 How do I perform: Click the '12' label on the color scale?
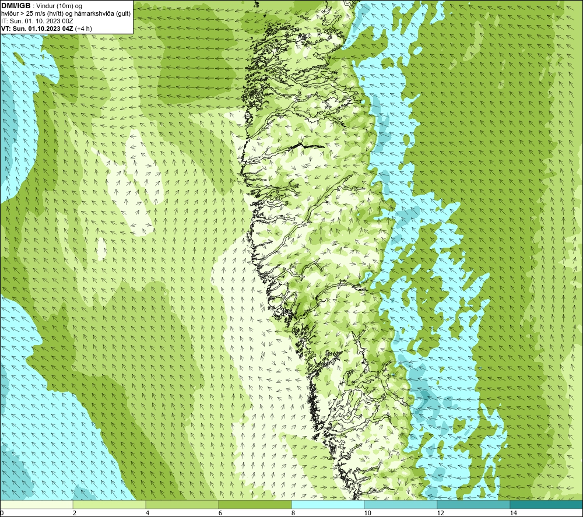tap(440, 513)
